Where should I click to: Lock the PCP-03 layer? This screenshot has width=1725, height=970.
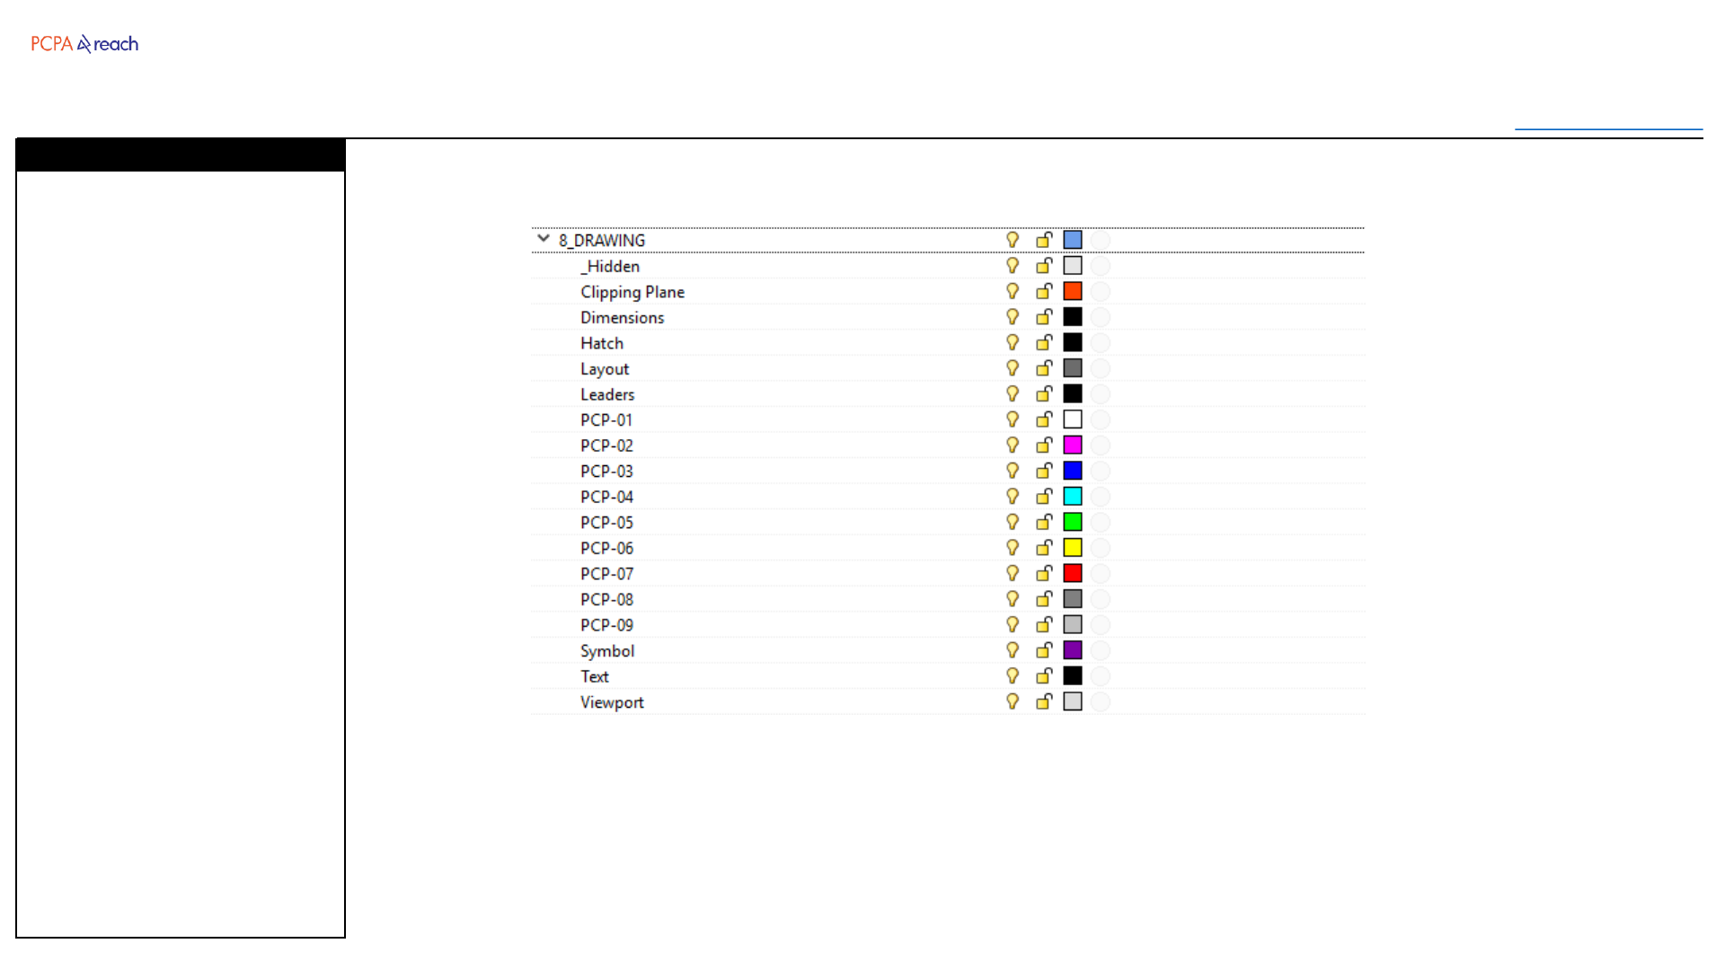tap(1044, 471)
